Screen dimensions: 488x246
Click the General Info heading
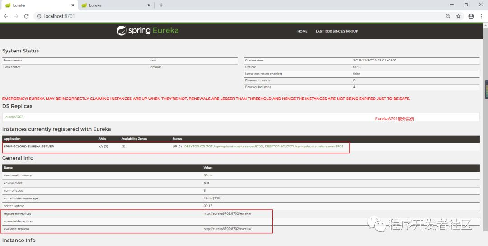tap(18, 158)
